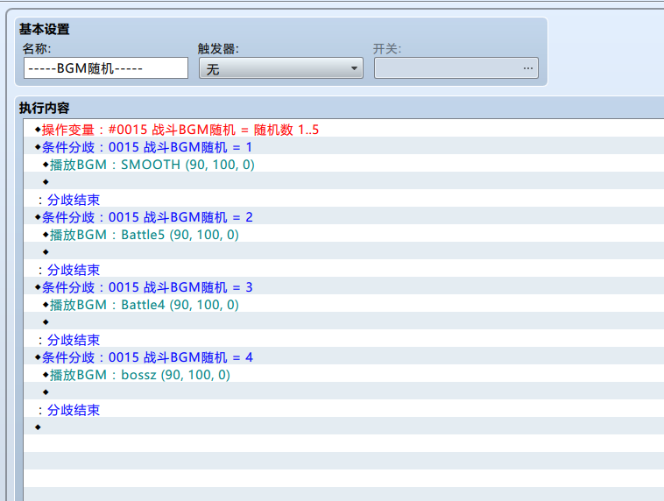
Task: Select 分歧结束 after the bossz branch
Action: [x=344, y=410]
